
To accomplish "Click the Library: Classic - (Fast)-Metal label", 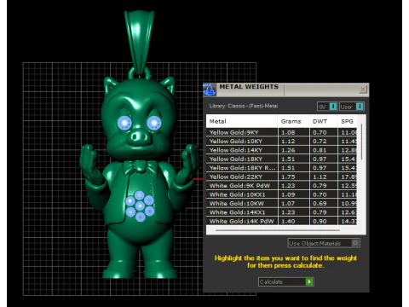I will (244, 106).
